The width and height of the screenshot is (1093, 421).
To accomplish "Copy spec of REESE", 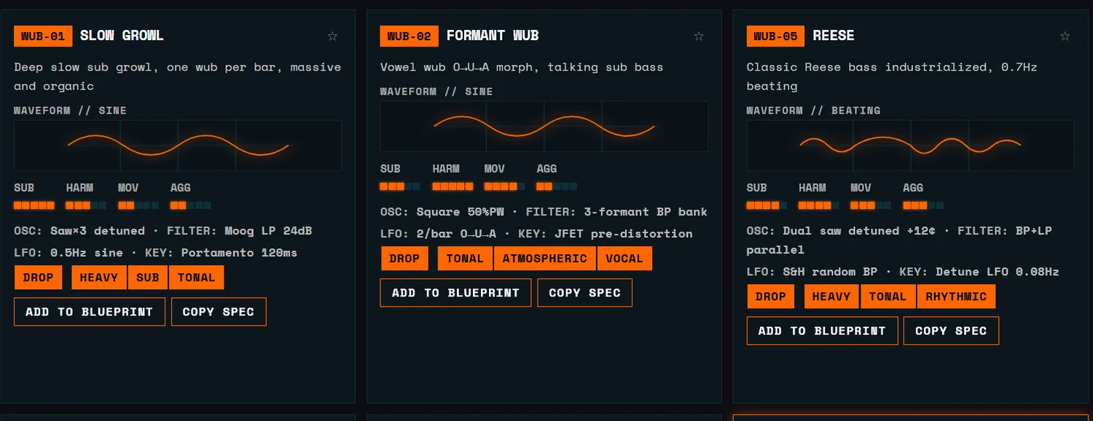I will tap(952, 331).
